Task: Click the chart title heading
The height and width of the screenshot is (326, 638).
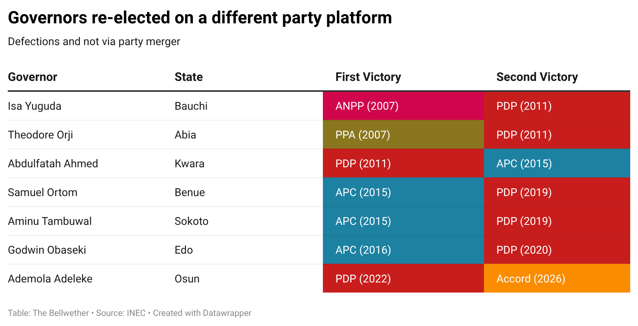Action: [200, 18]
